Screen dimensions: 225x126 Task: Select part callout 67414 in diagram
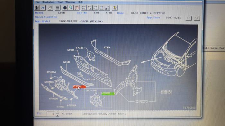click(107, 47)
